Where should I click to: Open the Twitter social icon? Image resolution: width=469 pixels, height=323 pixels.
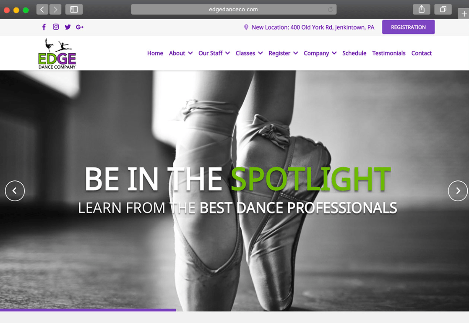(67, 27)
